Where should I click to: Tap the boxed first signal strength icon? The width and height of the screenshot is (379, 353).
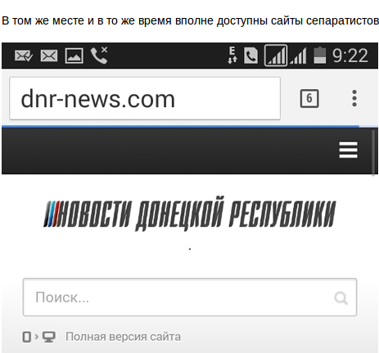coord(276,56)
